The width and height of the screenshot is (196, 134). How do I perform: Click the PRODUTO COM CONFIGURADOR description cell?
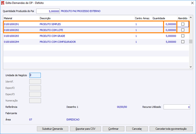(58, 42)
